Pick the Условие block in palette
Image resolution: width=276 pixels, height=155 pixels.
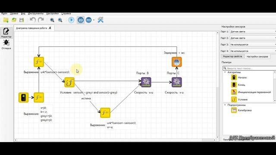[x=239, y=99]
